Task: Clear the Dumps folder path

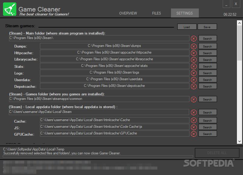Action: coord(194,46)
